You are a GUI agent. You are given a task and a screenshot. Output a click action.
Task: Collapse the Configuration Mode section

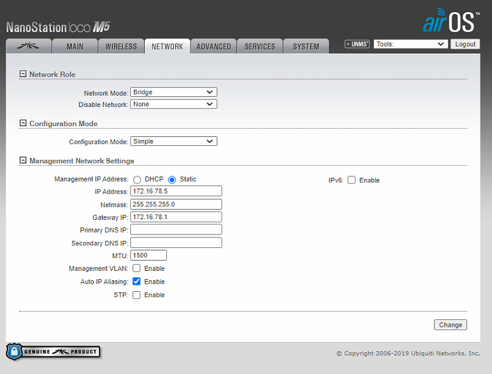[23, 123]
